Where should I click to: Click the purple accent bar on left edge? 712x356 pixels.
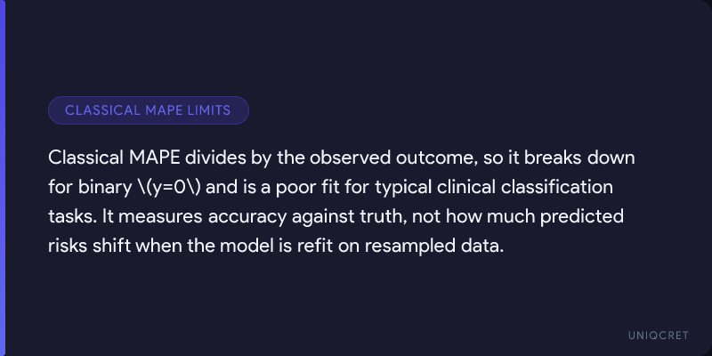click(x=3, y=178)
